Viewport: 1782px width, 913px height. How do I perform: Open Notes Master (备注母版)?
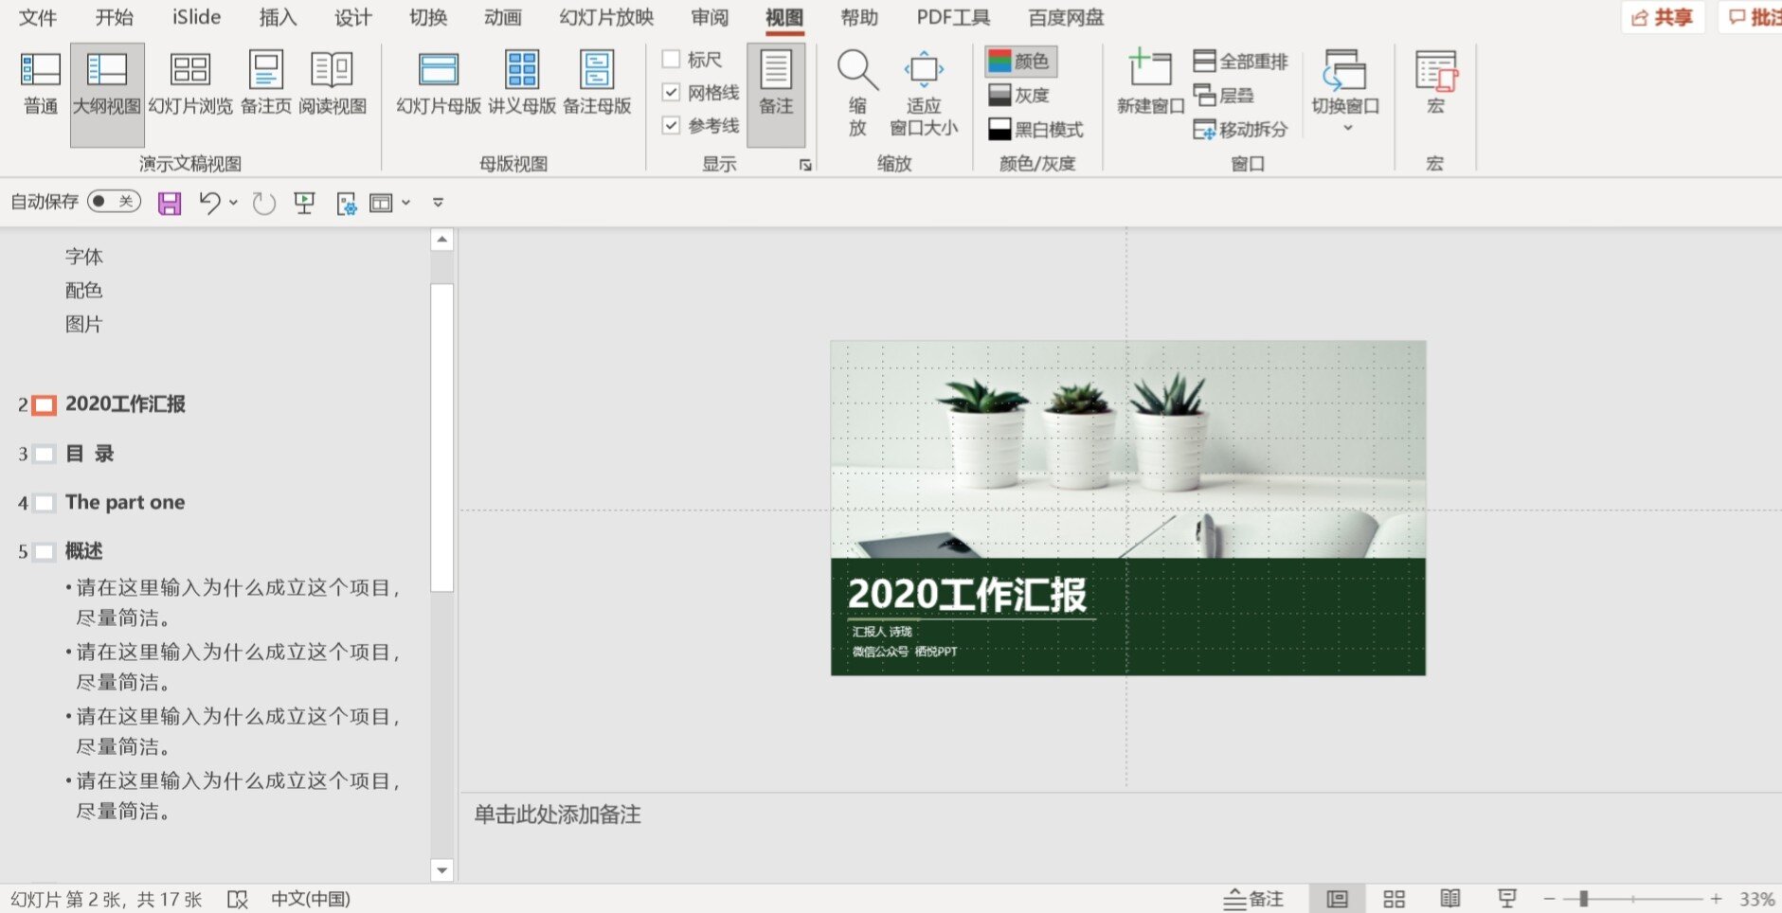pos(597,83)
